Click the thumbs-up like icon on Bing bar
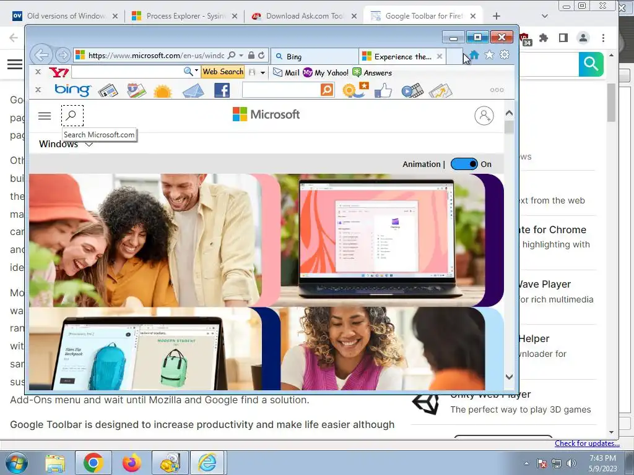This screenshot has width=634, height=475. click(383, 90)
